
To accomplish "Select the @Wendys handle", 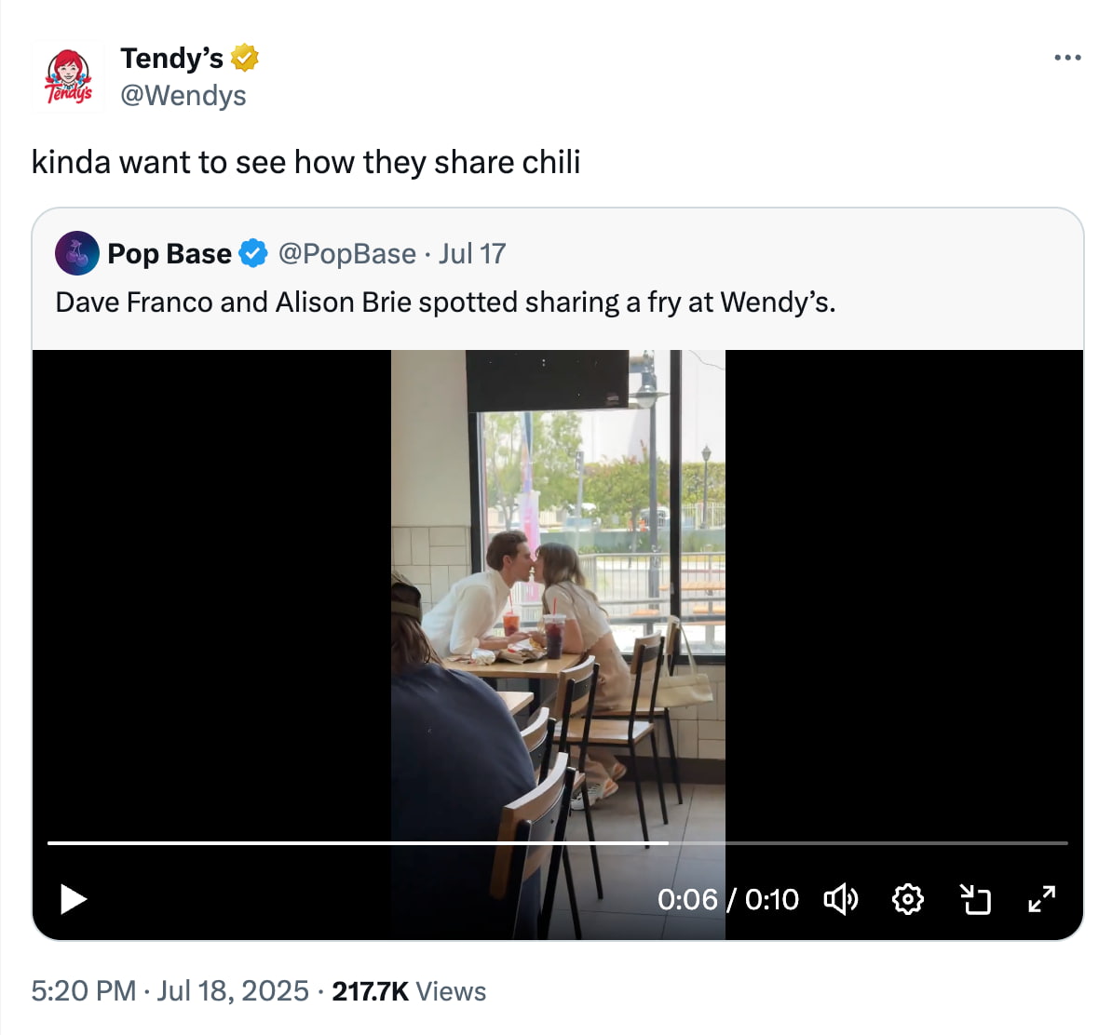I will (184, 96).
